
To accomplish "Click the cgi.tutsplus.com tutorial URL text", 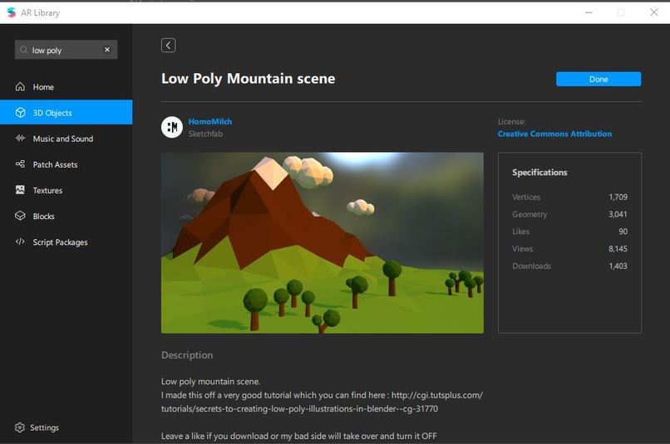I will click(x=323, y=402).
